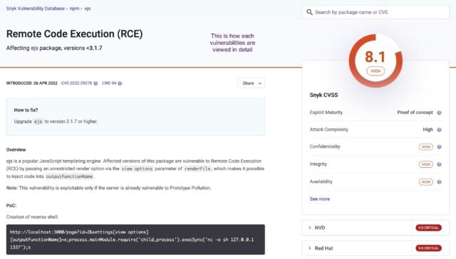
Task: Click the Confidentiality HIGH badge
Action: click(x=426, y=147)
